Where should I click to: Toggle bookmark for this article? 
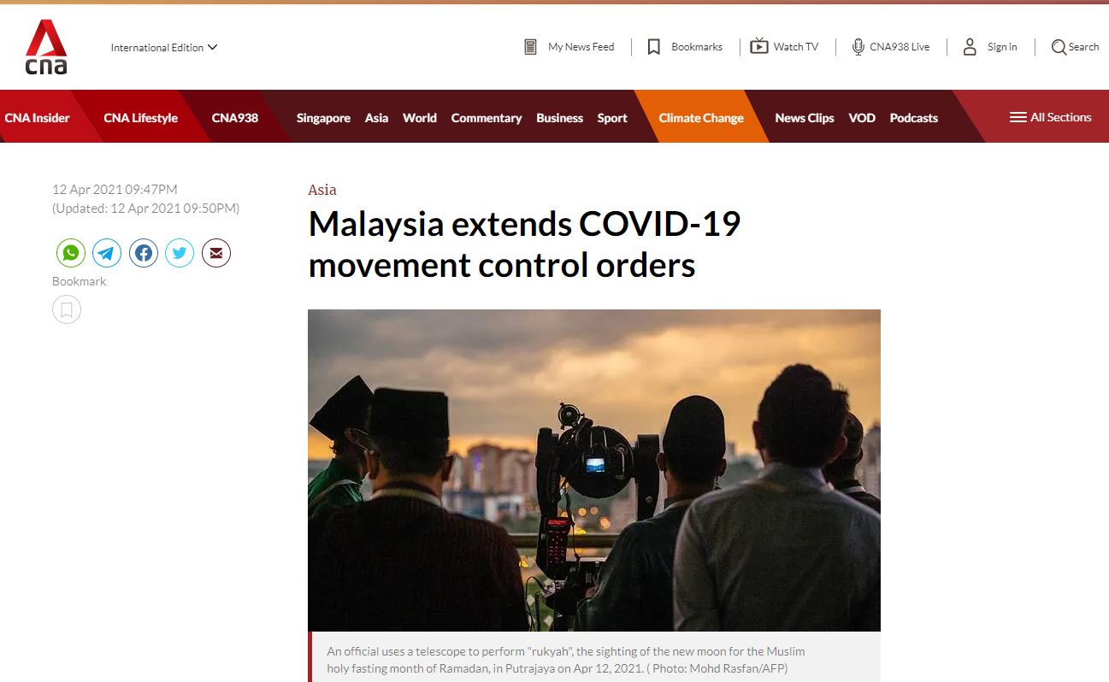[67, 309]
